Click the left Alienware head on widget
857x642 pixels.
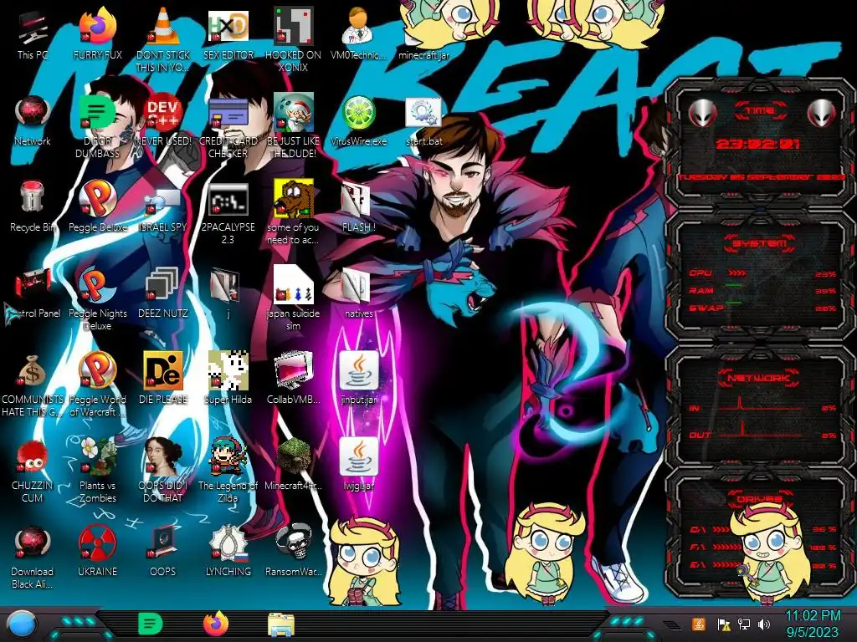(x=702, y=113)
